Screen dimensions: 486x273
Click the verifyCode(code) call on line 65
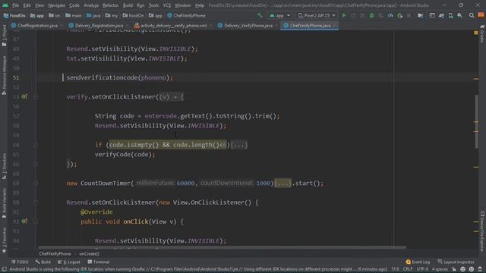125,155
